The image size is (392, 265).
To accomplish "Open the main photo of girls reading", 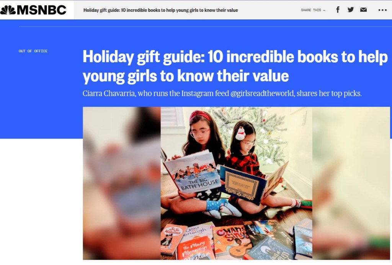I will [x=236, y=183].
